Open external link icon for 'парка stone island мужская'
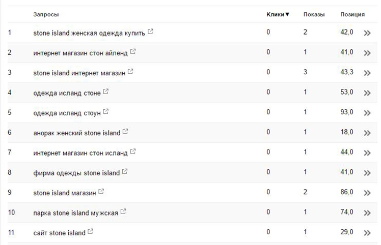 click(123, 211)
